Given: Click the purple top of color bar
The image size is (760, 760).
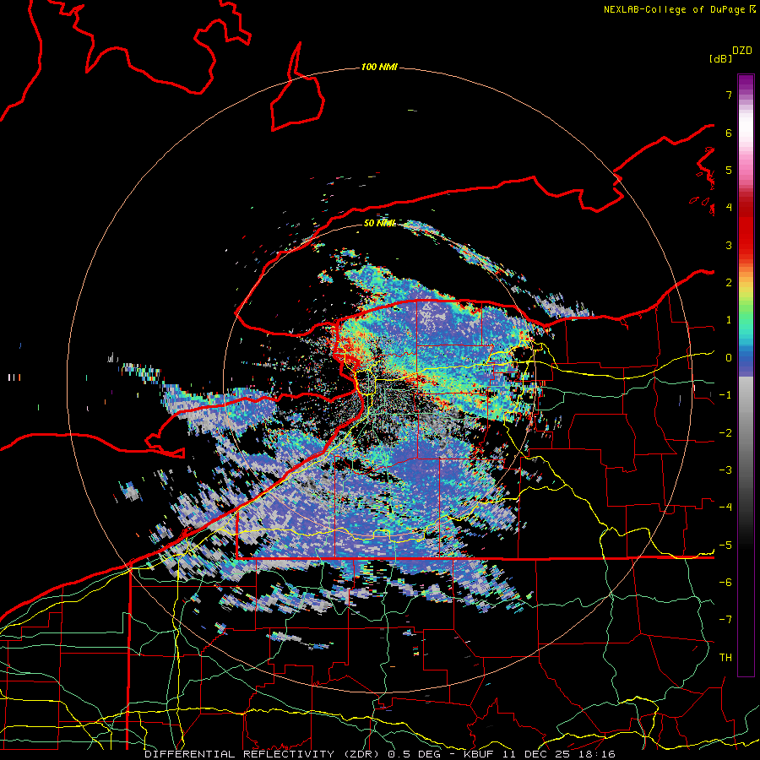Looking at the screenshot, I should tap(746, 81).
